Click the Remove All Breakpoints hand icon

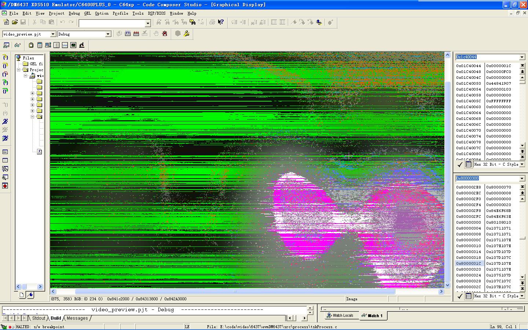(165, 34)
